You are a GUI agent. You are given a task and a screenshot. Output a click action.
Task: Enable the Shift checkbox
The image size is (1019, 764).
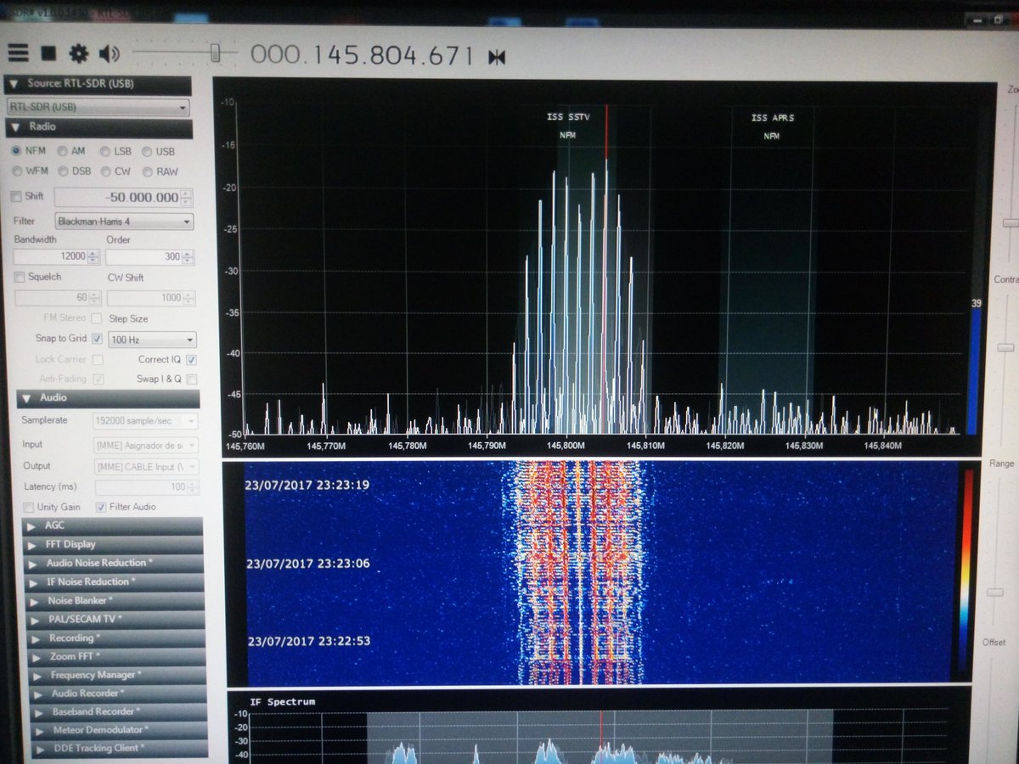click(16, 197)
